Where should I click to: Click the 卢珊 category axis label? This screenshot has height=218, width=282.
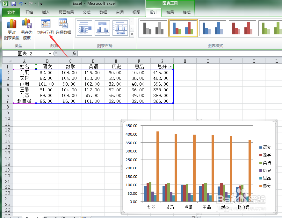pyautogui.click(x=188, y=207)
